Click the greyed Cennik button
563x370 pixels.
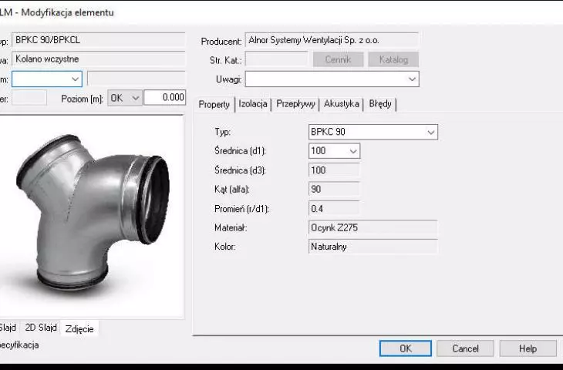point(338,59)
